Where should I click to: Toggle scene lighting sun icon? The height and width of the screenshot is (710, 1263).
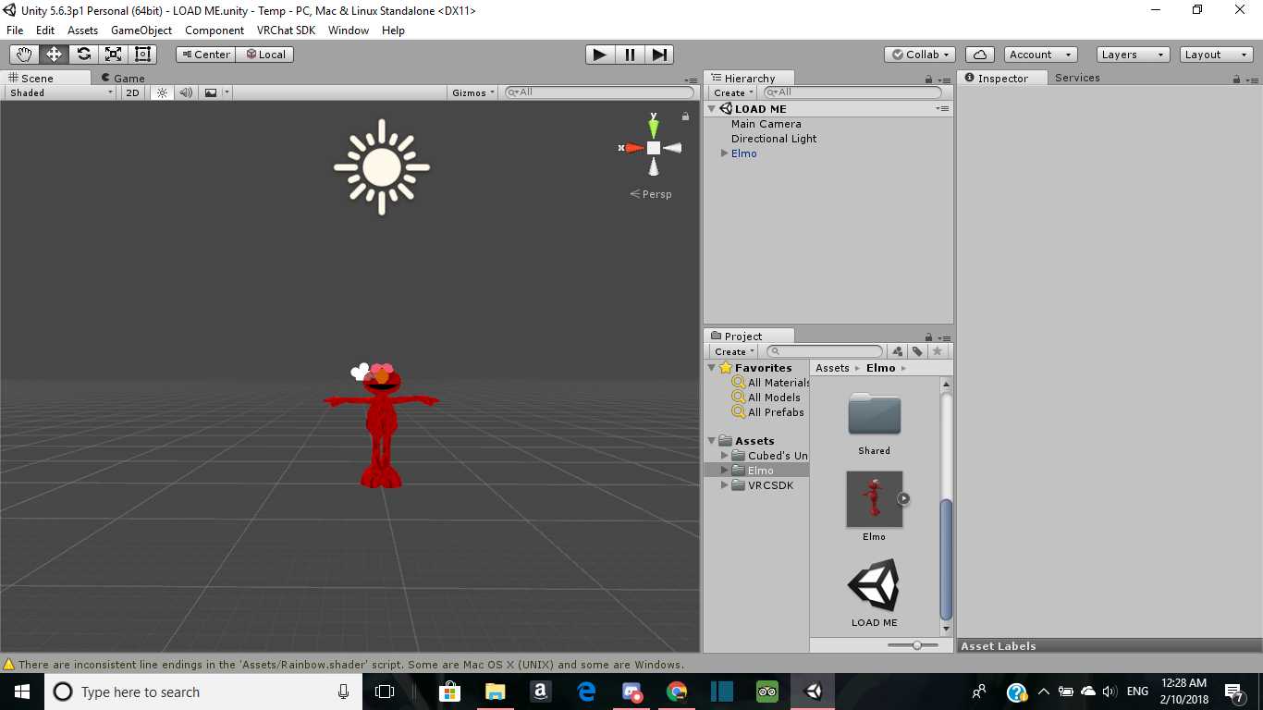pyautogui.click(x=163, y=92)
